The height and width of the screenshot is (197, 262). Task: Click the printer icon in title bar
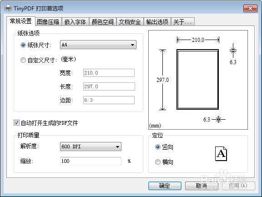pos(8,8)
